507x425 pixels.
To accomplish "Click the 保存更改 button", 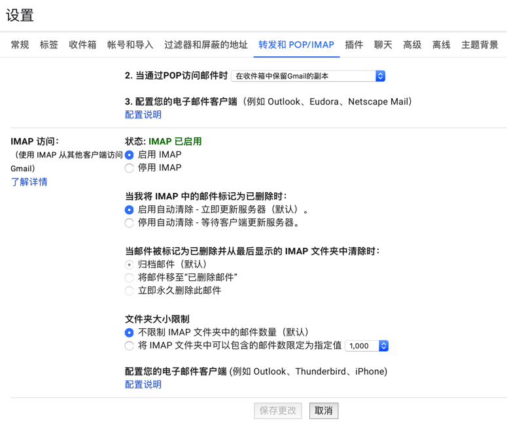I will [x=278, y=411].
